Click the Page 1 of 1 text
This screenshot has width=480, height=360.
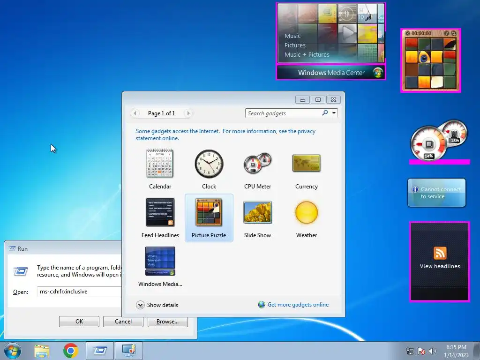point(161,113)
